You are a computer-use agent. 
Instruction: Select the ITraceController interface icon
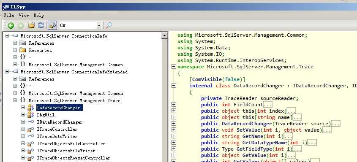(31, 129)
